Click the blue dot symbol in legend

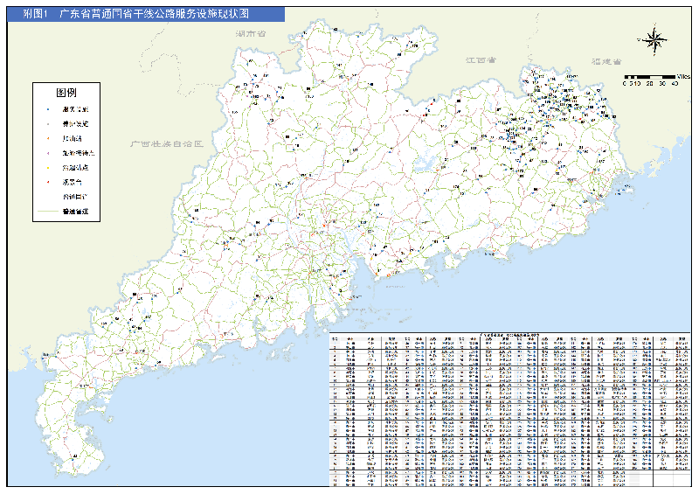(49, 108)
